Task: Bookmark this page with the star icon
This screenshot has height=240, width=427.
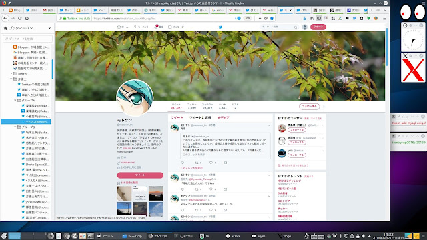Action: click(x=272, y=18)
